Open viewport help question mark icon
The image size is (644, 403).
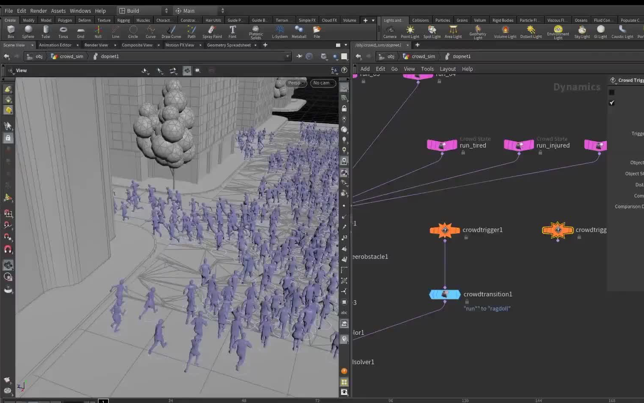[x=344, y=70]
